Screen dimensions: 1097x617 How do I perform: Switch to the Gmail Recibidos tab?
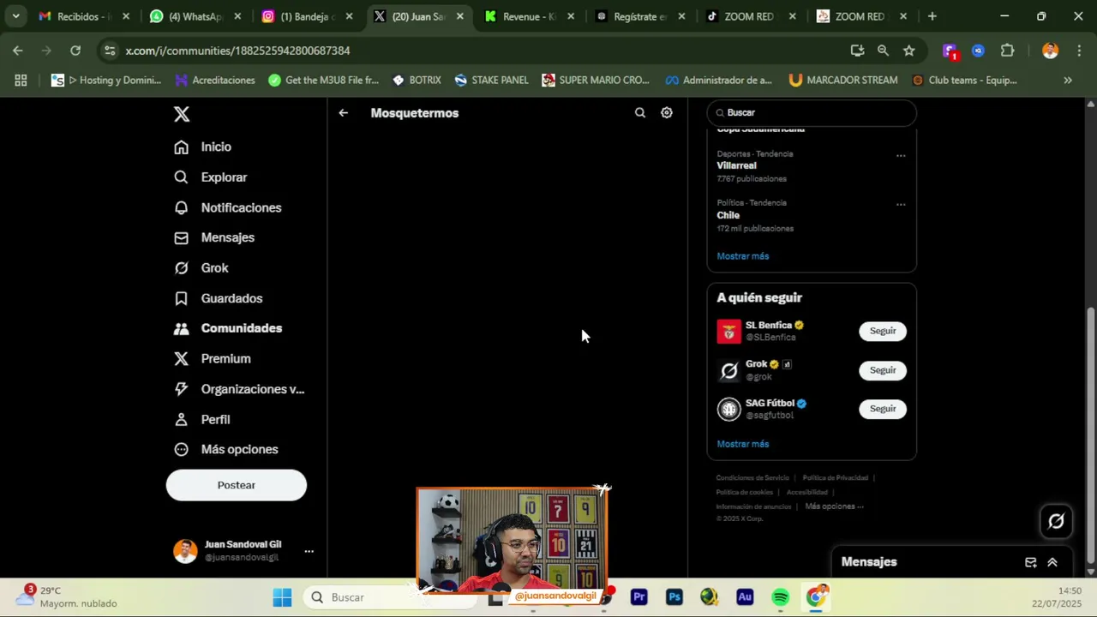coord(84,16)
